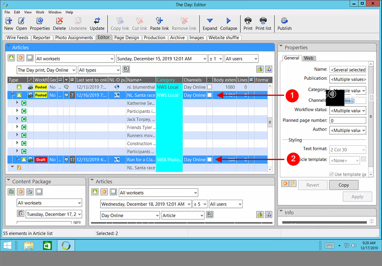Open the Day Online dropdown in lower Articles
Viewport: 382px width, 266px height.
[130, 215]
